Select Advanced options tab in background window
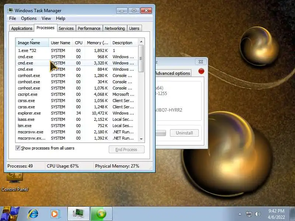The image size is (295, 221). 173,73
